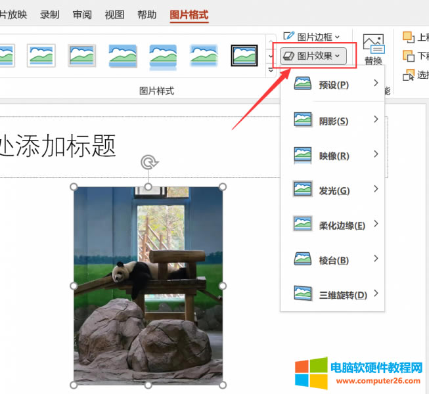Apply the black double-frame picture style
This screenshot has height=394, width=429.
pos(244,56)
